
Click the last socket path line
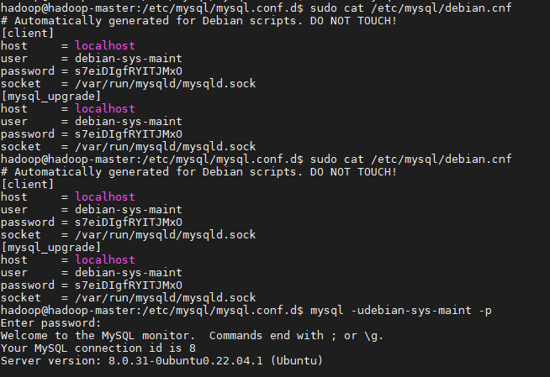(x=128, y=298)
